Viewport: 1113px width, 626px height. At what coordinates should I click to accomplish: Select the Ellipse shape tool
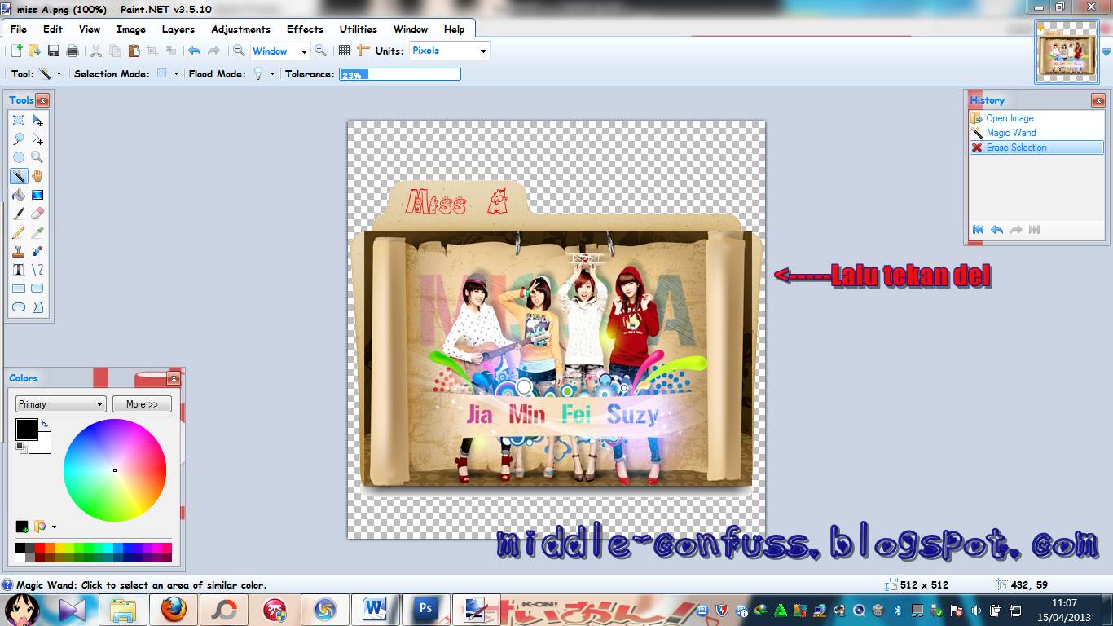(18, 306)
